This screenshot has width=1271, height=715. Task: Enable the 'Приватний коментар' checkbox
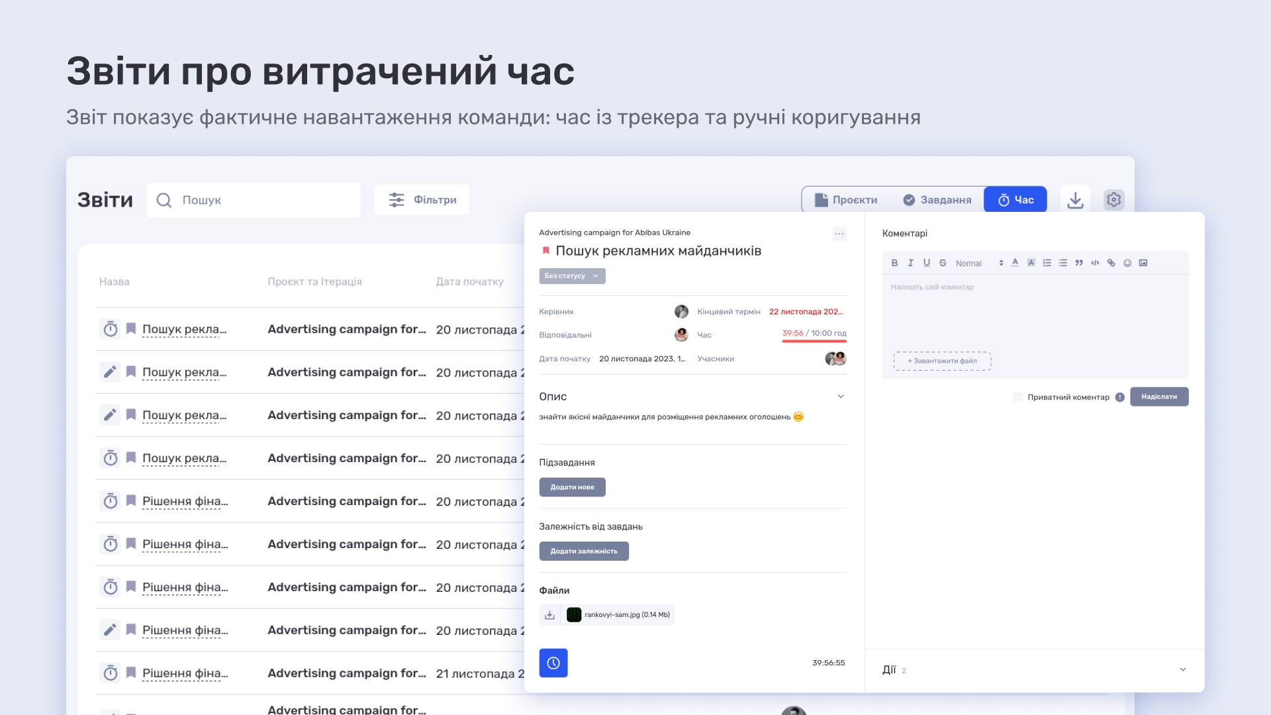point(1017,397)
